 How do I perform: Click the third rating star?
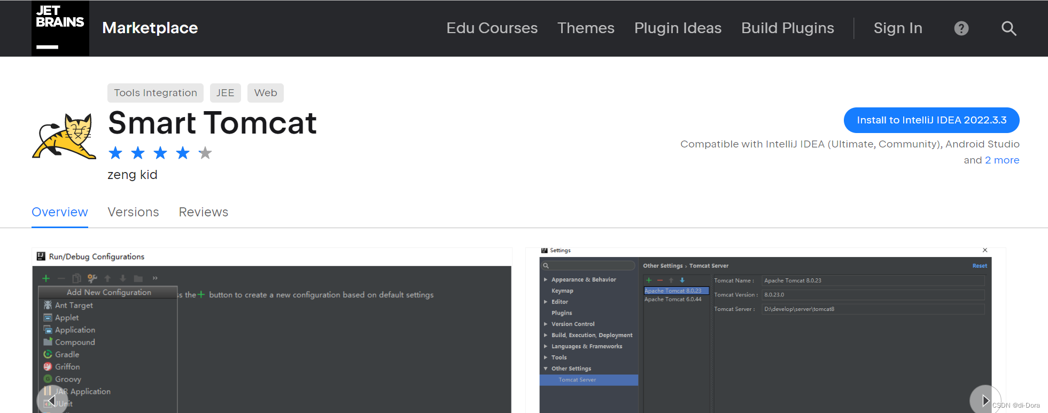160,153
